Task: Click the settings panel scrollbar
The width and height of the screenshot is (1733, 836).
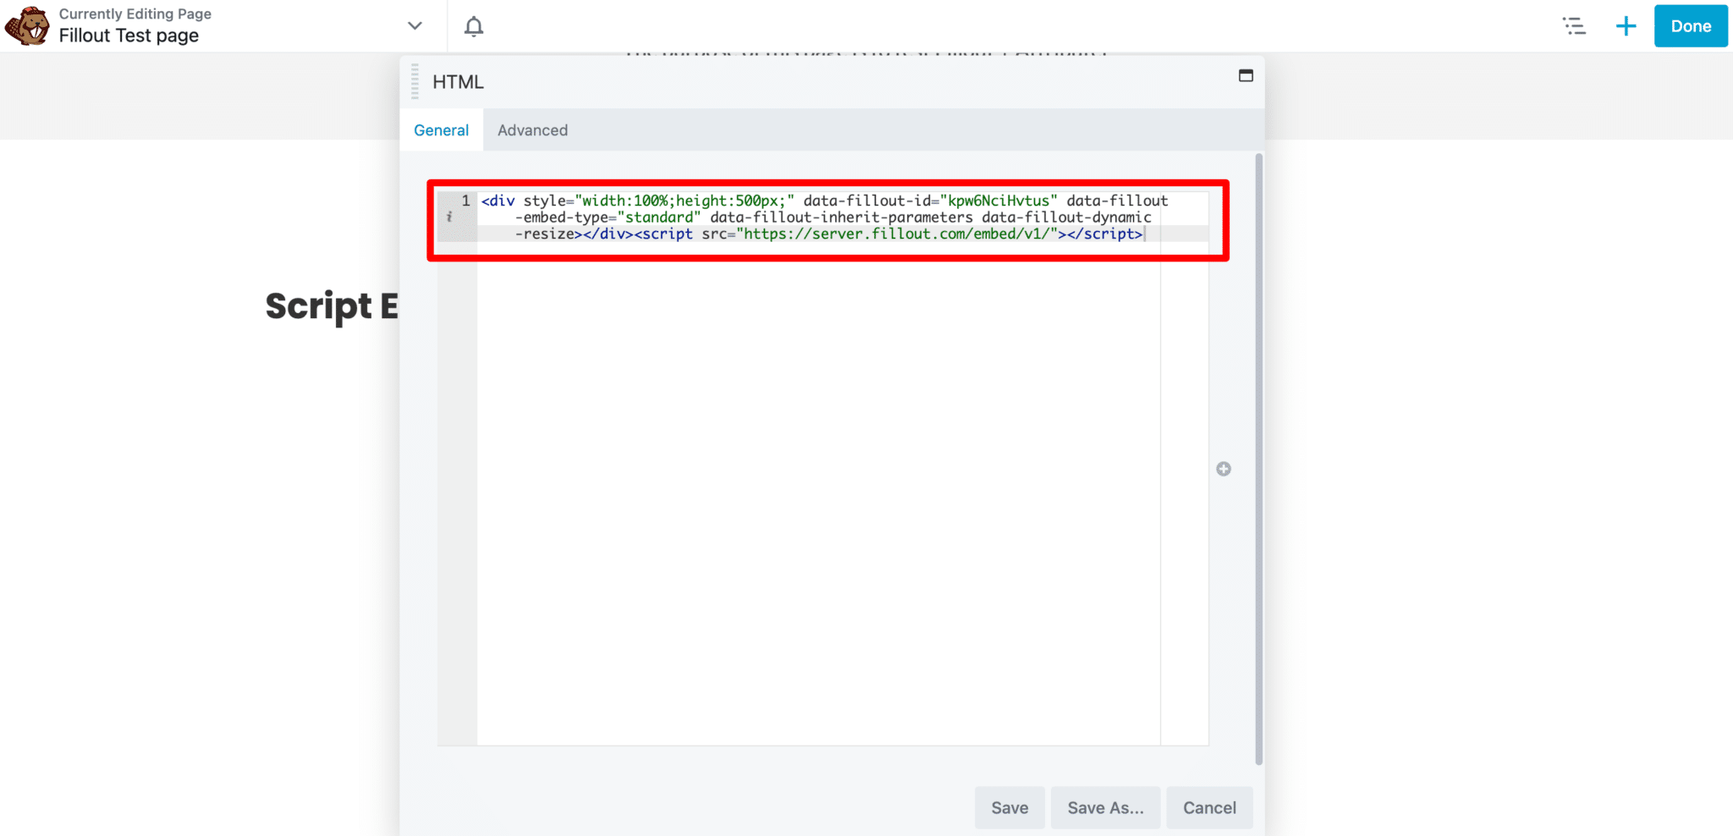Action: [1259, 459]
